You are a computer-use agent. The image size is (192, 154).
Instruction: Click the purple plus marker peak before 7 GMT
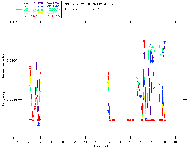click(37, 58)
